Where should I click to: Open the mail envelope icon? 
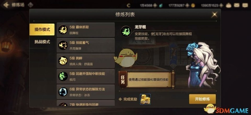pyautogui.click(x=236, y=6)
